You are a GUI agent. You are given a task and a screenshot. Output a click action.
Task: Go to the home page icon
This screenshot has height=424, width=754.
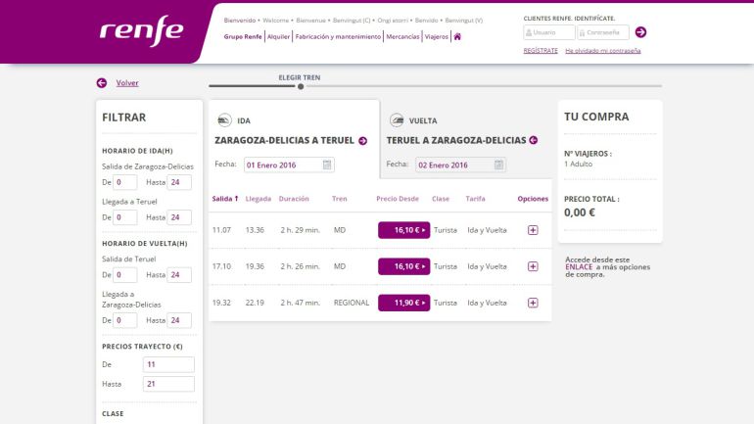(457, 36)
